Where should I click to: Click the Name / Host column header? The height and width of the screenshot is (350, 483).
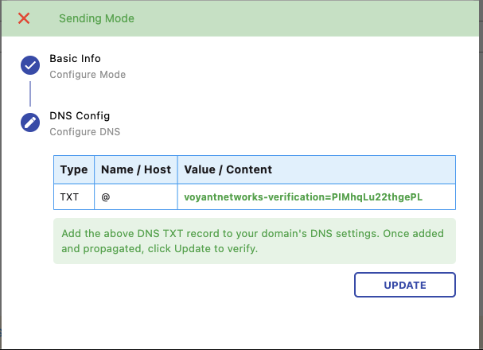tap(136, 169)
